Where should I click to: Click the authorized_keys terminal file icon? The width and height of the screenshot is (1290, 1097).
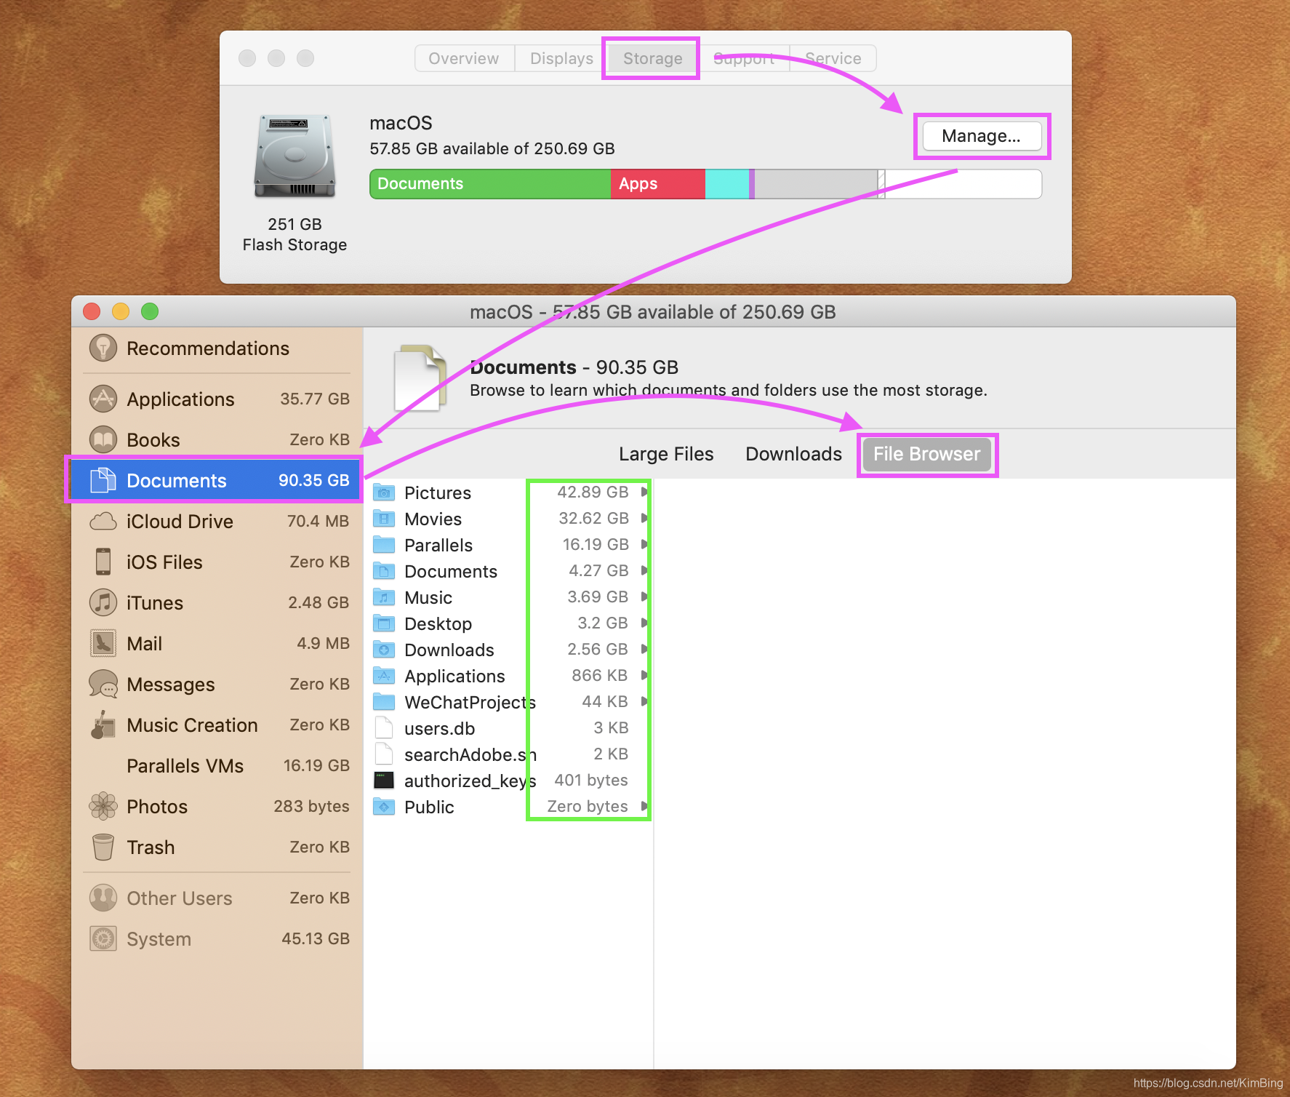(x=384, y=781)
